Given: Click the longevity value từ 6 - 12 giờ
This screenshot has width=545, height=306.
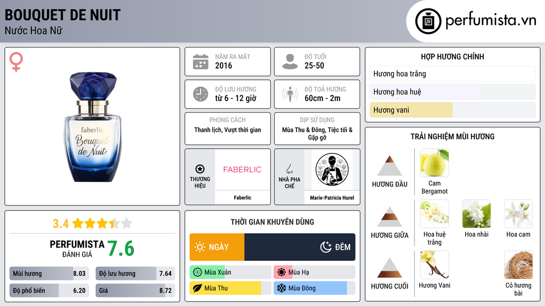Looking at the screenshot, I should coord(236,98).
